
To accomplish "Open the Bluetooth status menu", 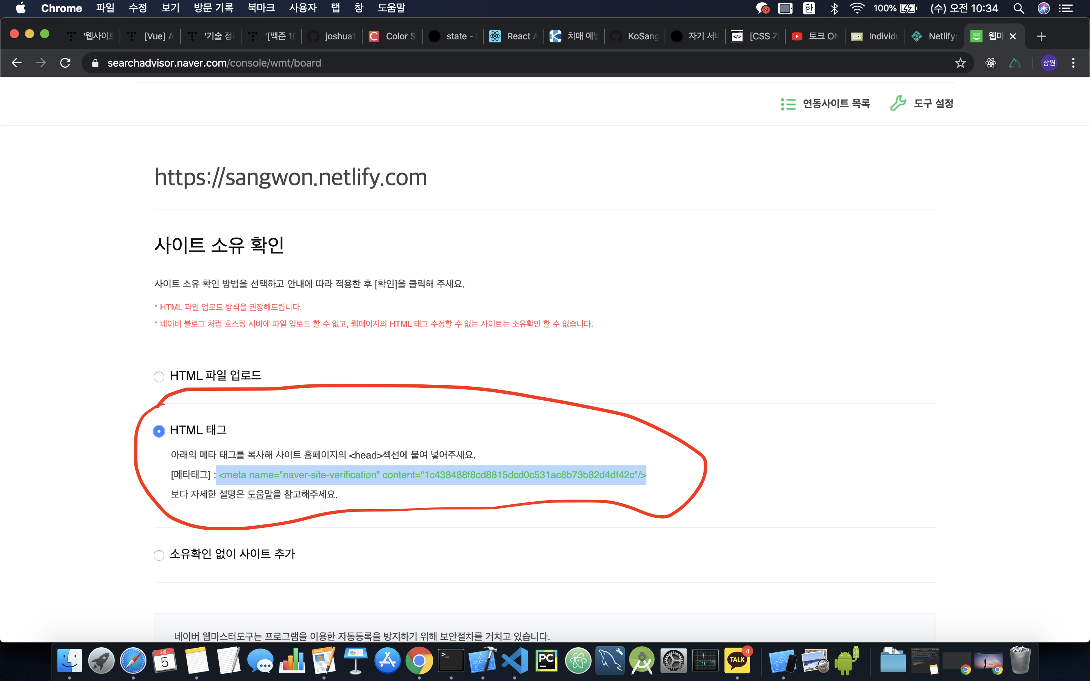I will 834,8.
